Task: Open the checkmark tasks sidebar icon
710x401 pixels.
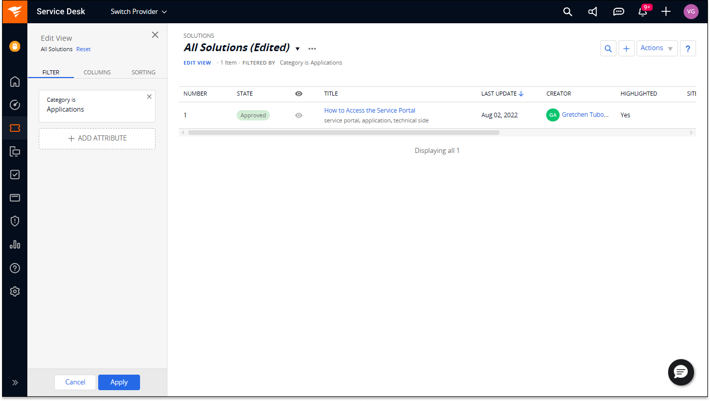Action: click(x=15, y=175)
